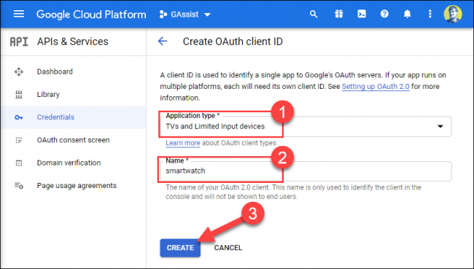Click into the Name input field
This screenshot has height=269, width=474.
click(306, 171)
